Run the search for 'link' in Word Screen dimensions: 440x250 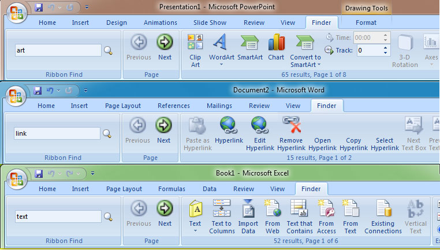click(107, 133)
